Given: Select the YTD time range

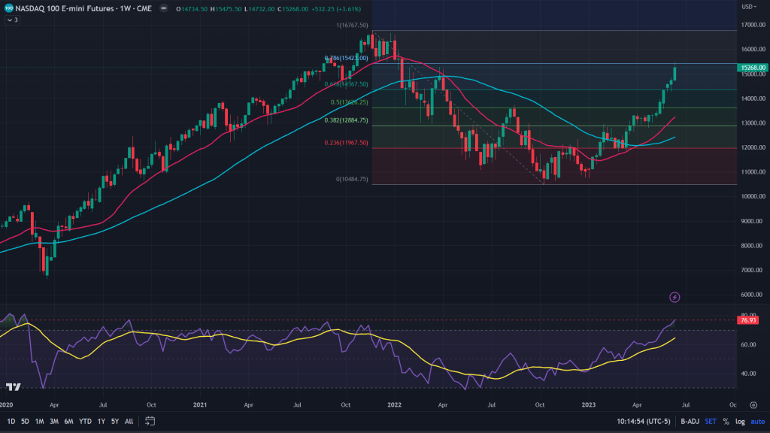Looking at the screenshot, I should click(x=85, y=421).
